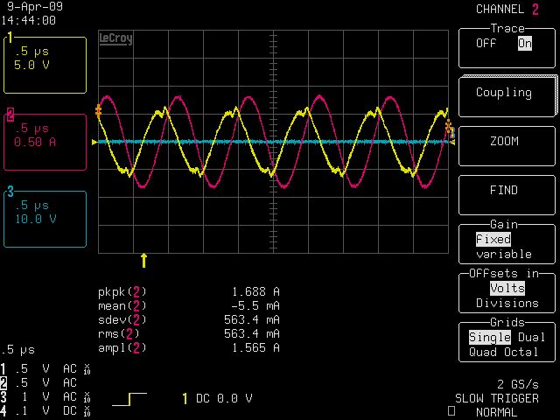The image size is (560, 420).
Task: Click channel 3 summary row 1 V AC
Action: pos(45,396)
